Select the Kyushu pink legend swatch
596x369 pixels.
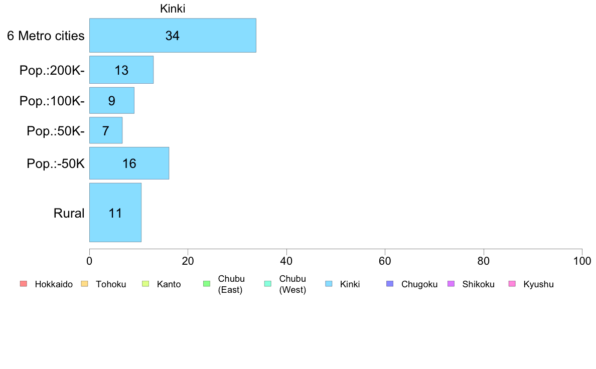(x=512, y=284)
